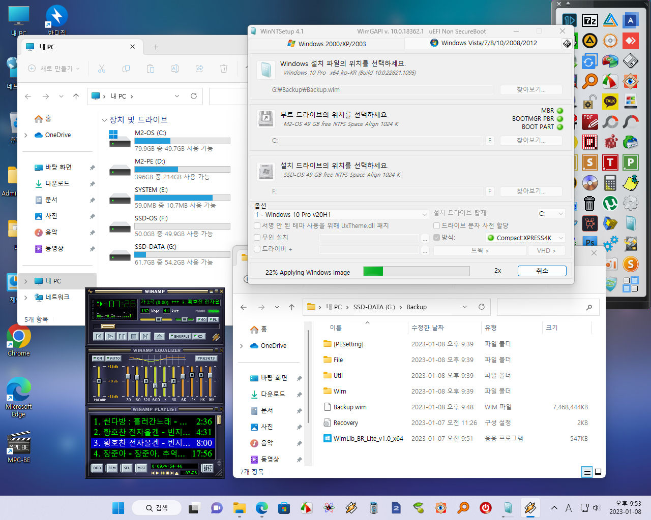
Task: Open orange magnifier search launcher icon
Action: tap(589, 81)
